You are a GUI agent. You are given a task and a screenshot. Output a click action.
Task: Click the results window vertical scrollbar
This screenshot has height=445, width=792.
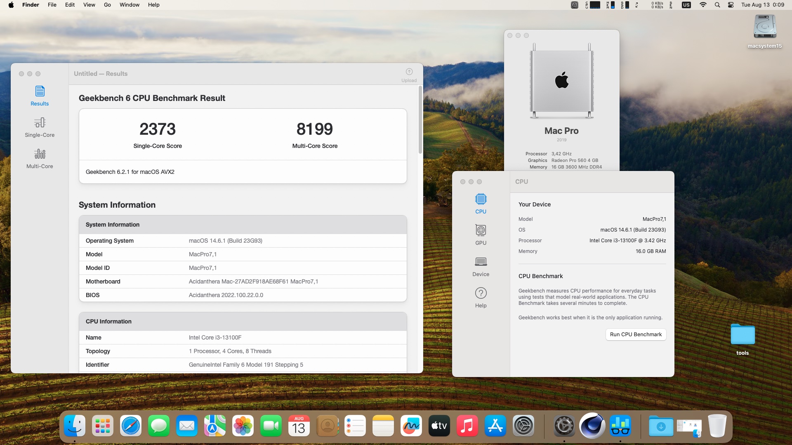(x=420, y=119)
